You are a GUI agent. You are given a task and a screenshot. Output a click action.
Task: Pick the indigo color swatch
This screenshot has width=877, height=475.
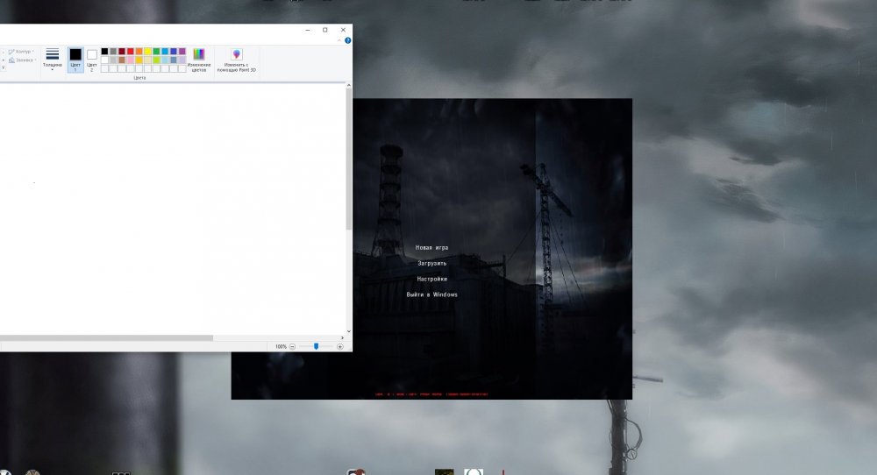click(174, 52)
